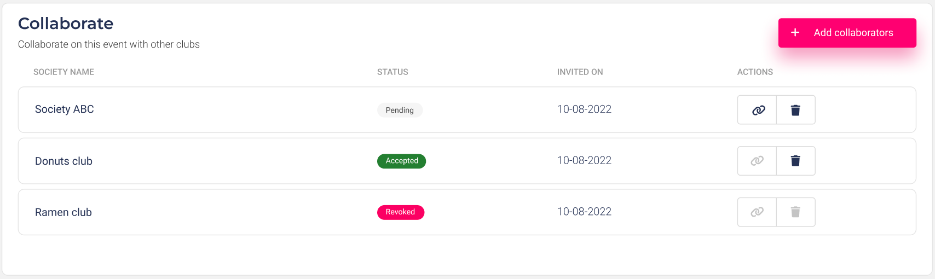The width and height of the screenshot is (935, 279).
Task: Click the Pending status badge
Action: (x=400, y=110)
